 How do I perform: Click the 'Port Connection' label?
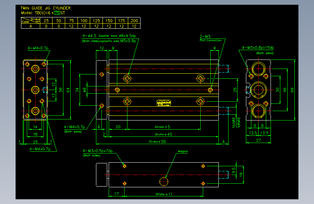click(211, 40)
